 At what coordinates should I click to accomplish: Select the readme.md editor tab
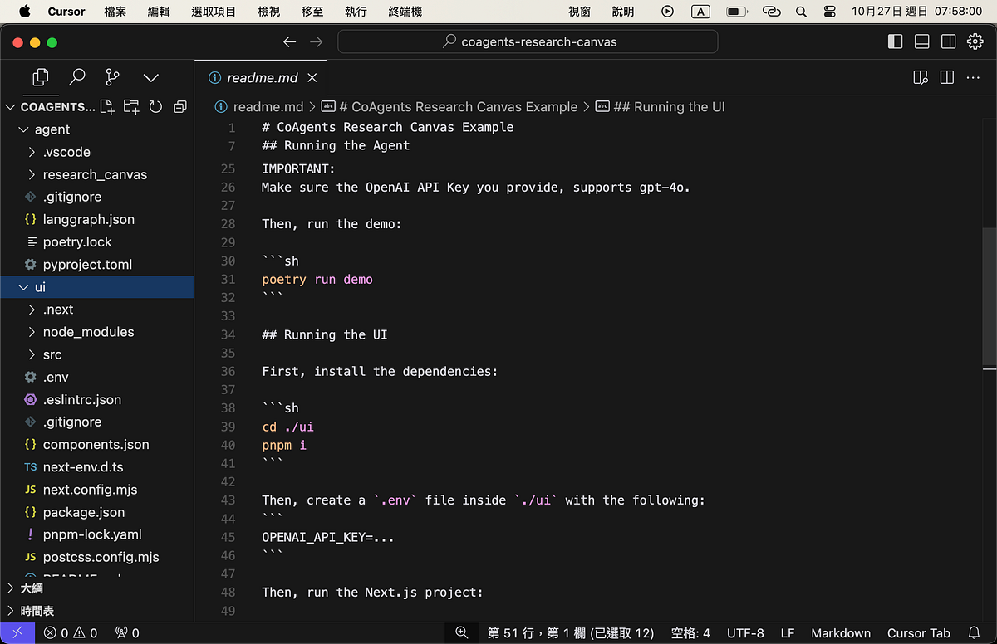point(260,76)
